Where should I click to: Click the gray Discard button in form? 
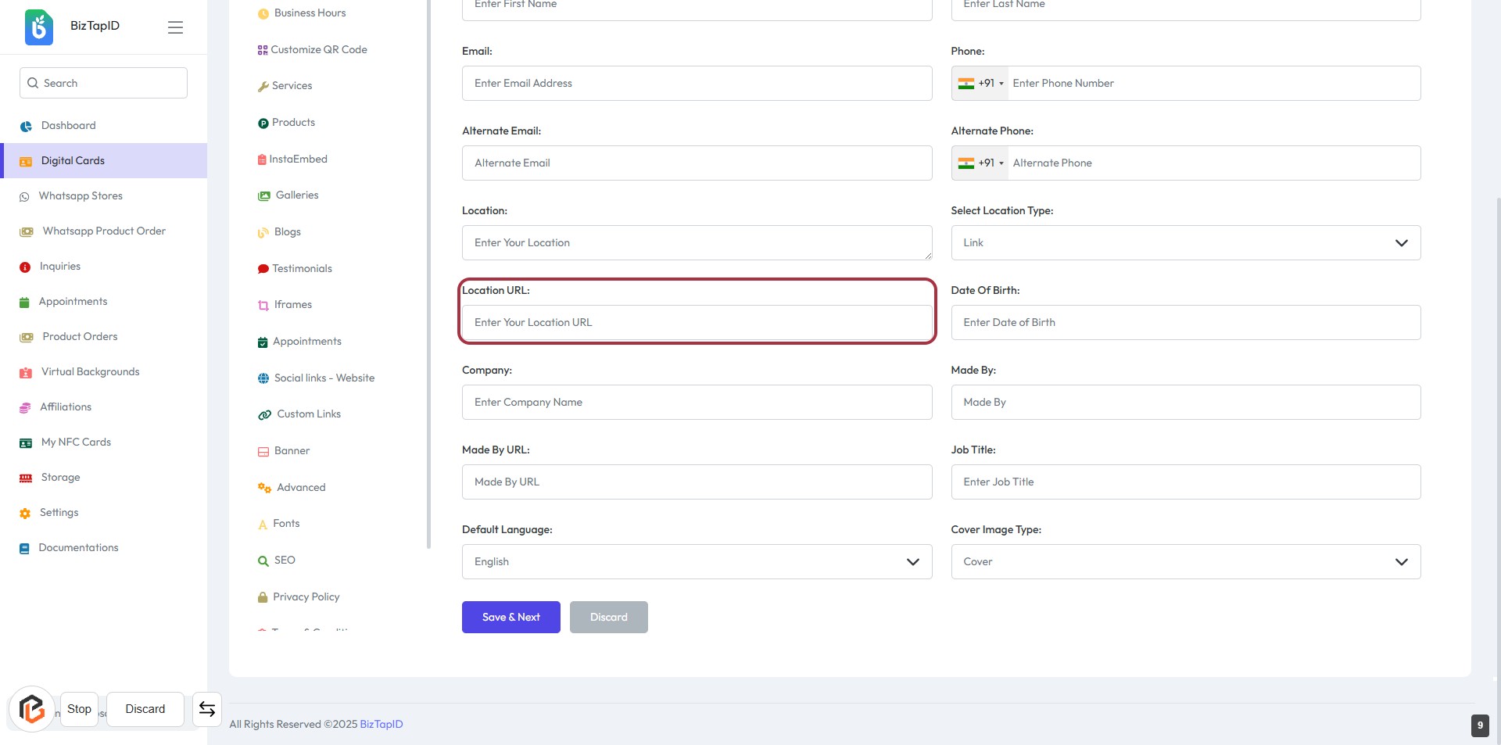[x=608, y=618]
